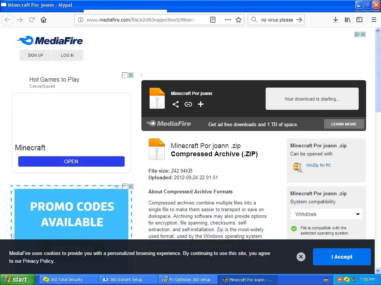Screen dimensions: 381x285
Task: Open the Windows start menu
Action: pos(17,279)
